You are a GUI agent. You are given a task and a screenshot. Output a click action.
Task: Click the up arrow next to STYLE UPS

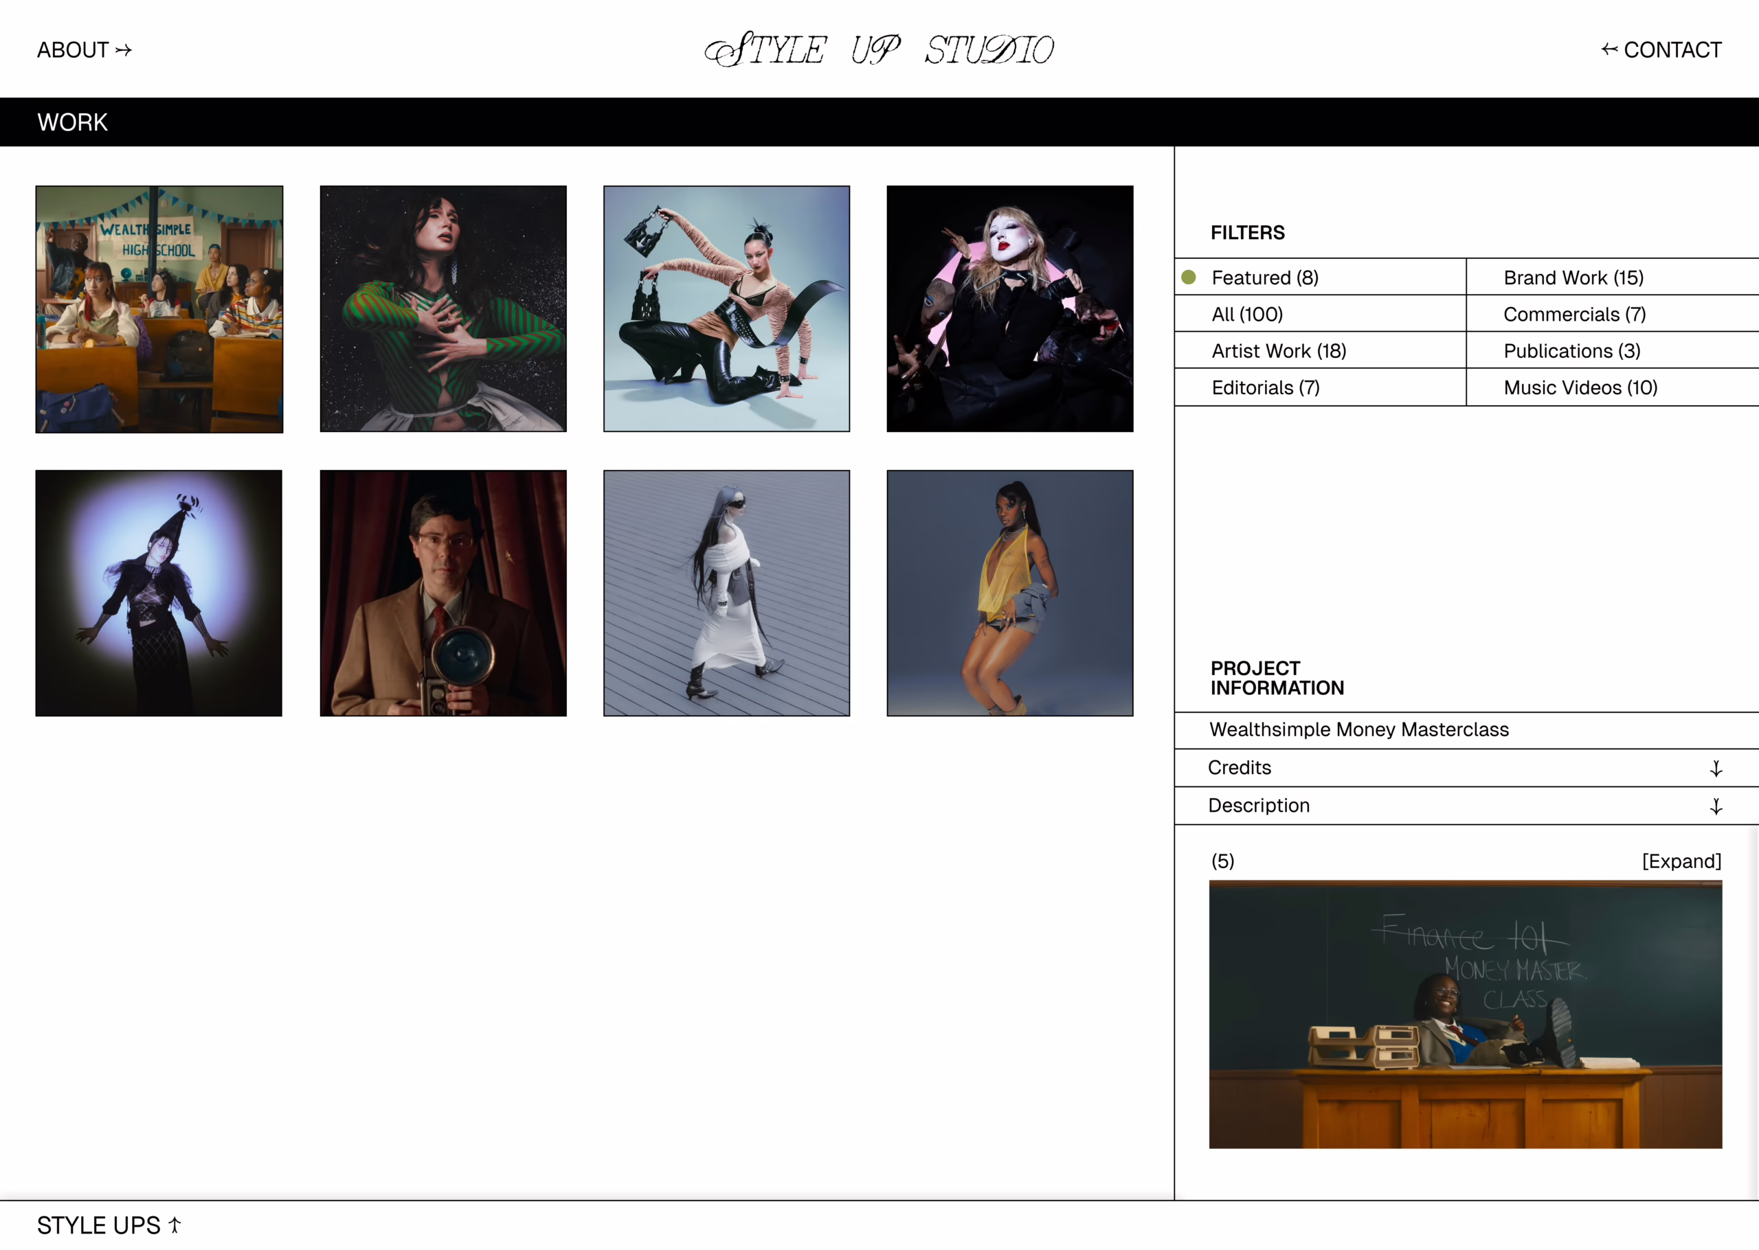pos(175,1225)
